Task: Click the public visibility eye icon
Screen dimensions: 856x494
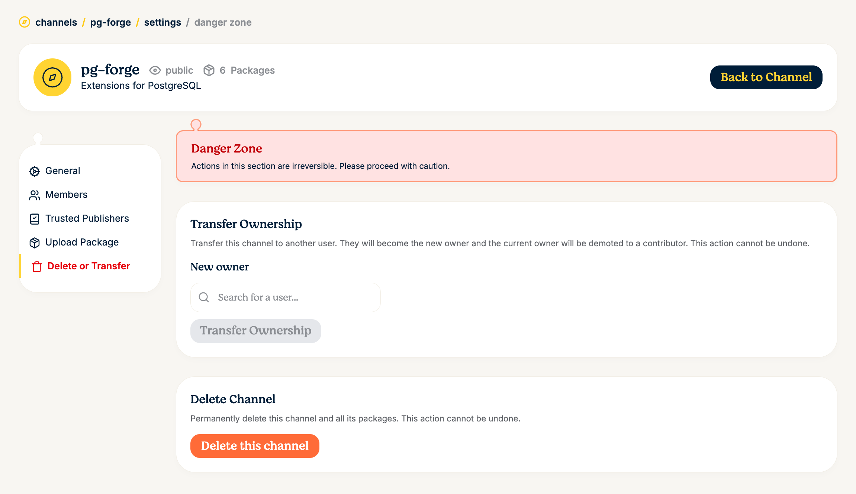Action: tap(155, 70)
